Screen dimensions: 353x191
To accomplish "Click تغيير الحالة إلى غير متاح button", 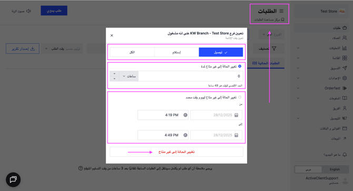I will (177, 152).
